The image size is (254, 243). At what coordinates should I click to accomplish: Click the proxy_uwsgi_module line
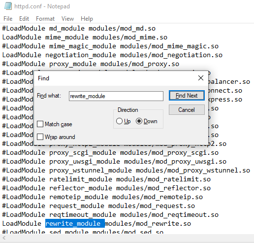[114, 162]
